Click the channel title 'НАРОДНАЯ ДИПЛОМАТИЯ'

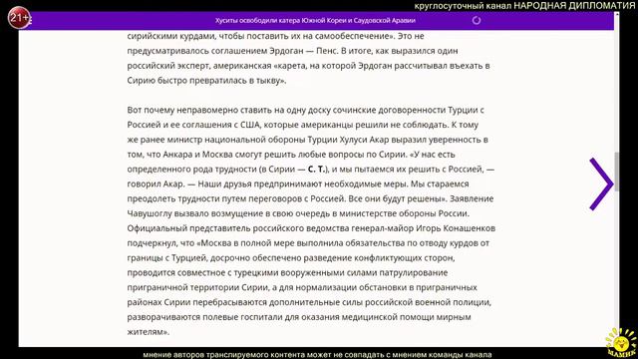click(x=575, y=6)
